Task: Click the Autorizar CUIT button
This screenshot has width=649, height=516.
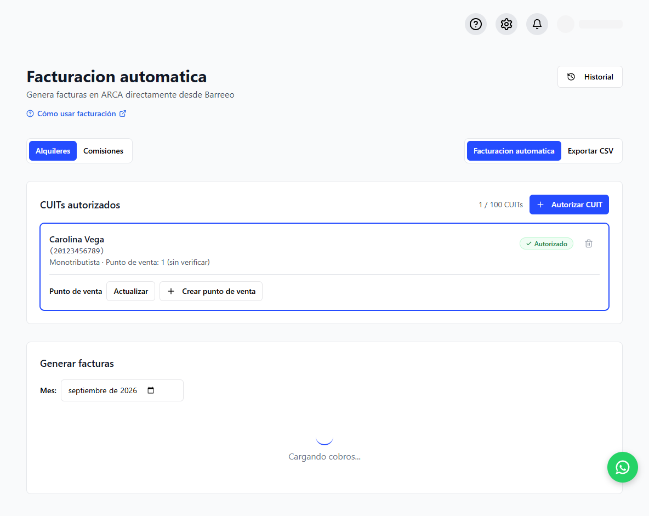Action: (569, 205)
